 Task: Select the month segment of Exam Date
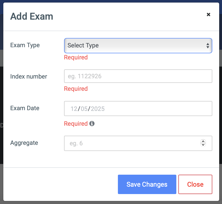pyautogui.click(x=74, y=109)
